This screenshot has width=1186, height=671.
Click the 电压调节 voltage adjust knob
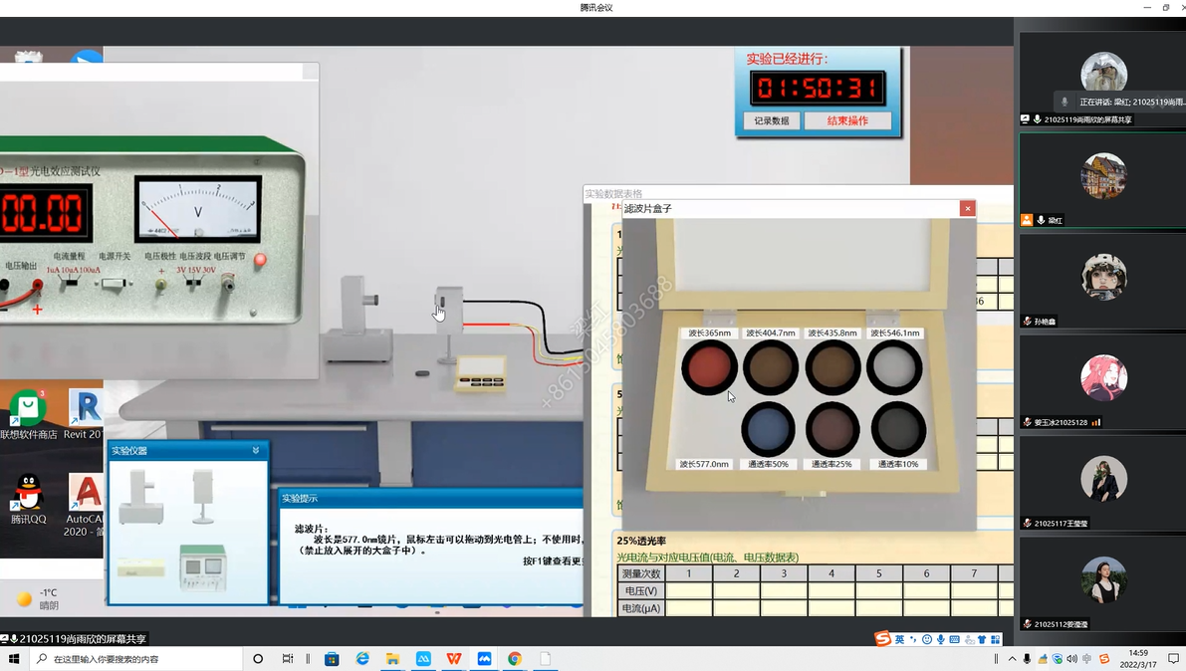click(x=228, y=285)
